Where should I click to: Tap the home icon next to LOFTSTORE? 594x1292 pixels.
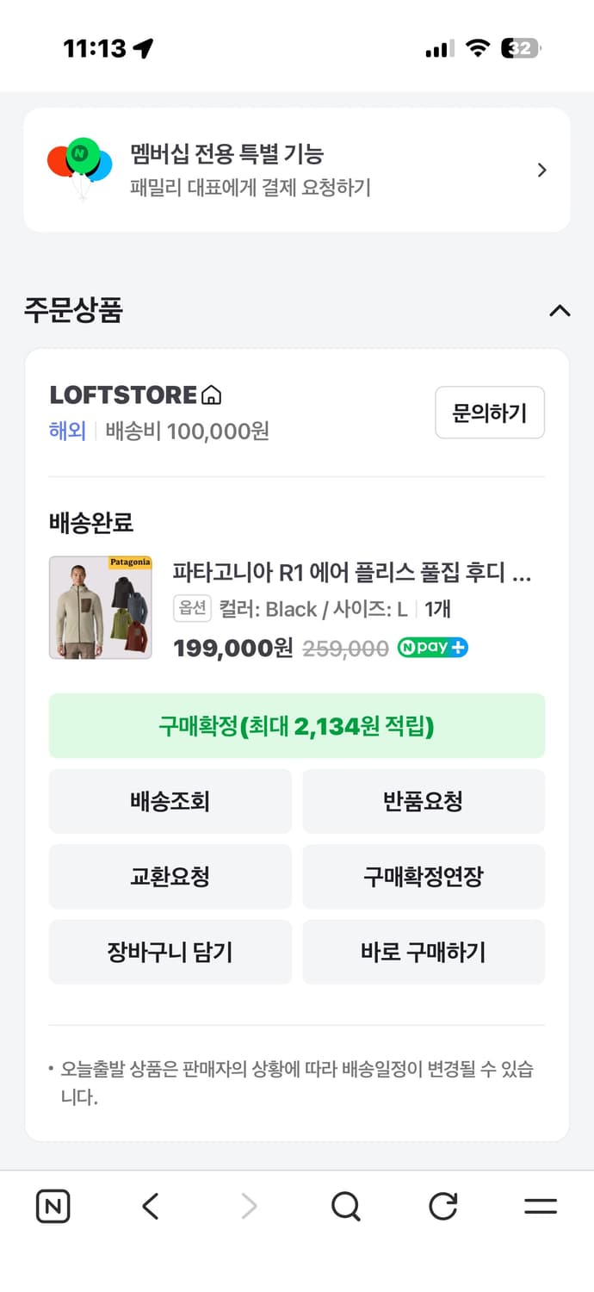[214, 394]
